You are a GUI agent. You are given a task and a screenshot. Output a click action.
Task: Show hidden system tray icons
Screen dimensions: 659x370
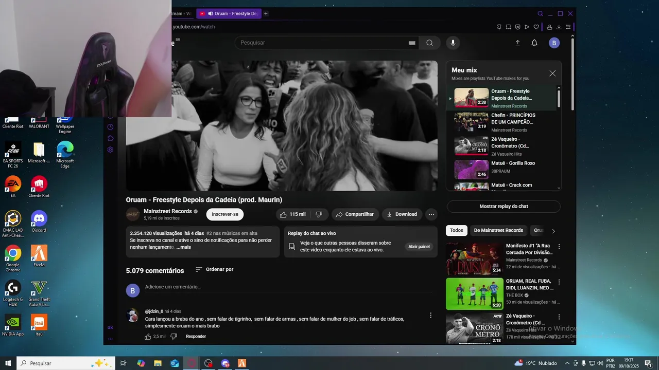tap(567, 363)
